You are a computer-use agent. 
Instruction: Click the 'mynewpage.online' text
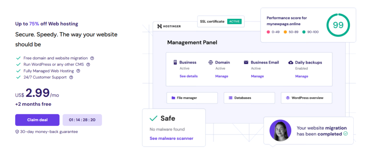coord(283,24)
